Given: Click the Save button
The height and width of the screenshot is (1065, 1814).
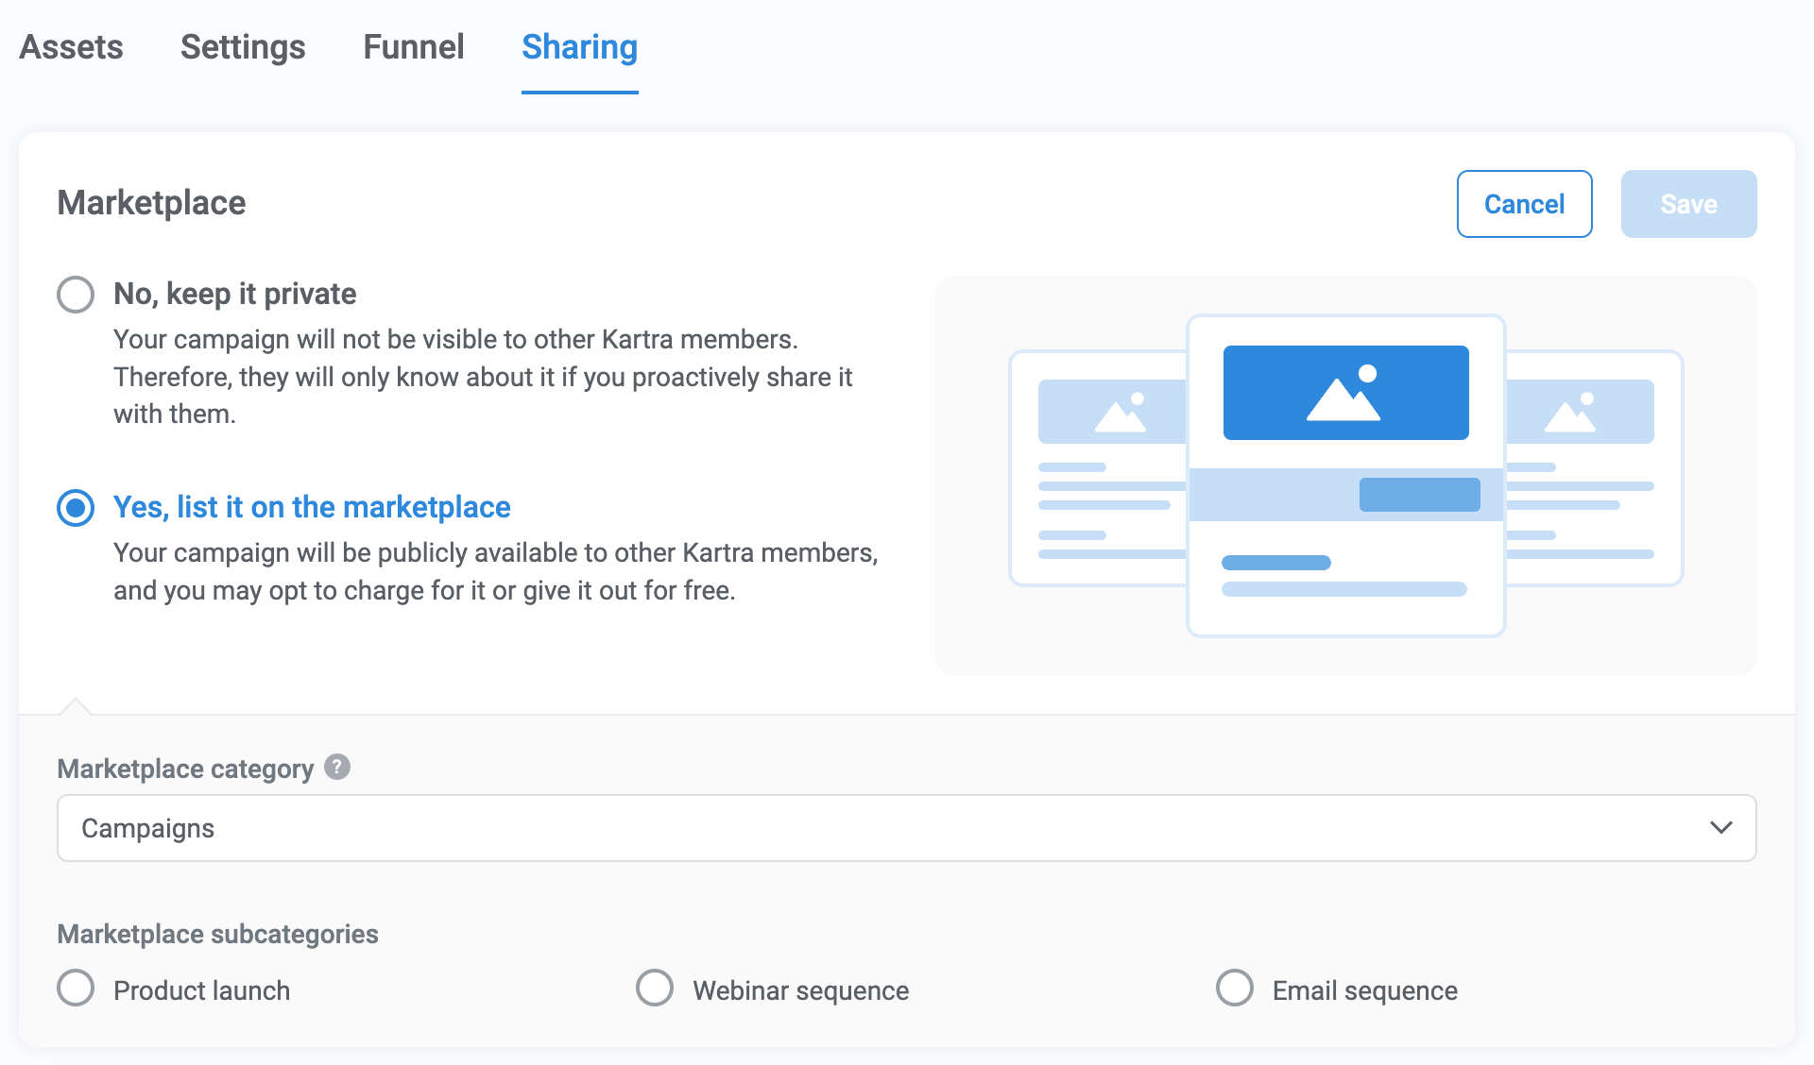Looking at the screenshot, I should [1688, 204].
